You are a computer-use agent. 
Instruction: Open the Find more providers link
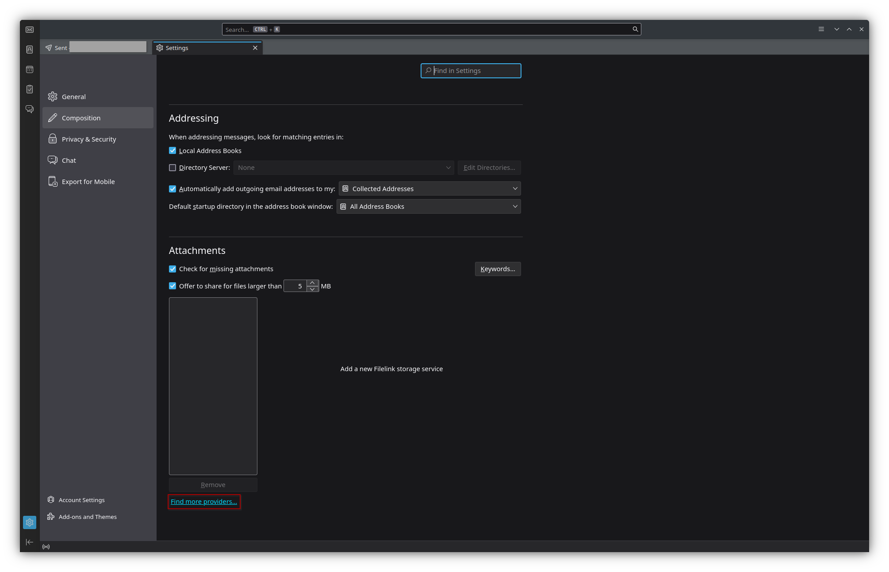(204, 502)
